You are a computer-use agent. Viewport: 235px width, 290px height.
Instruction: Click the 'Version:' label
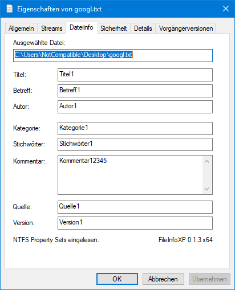coord(24,223)
